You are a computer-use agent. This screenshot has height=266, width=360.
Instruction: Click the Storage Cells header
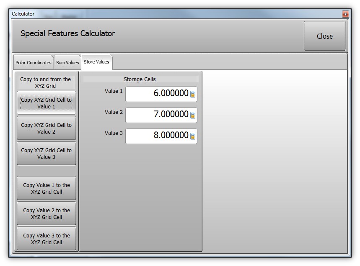(140, 79)
